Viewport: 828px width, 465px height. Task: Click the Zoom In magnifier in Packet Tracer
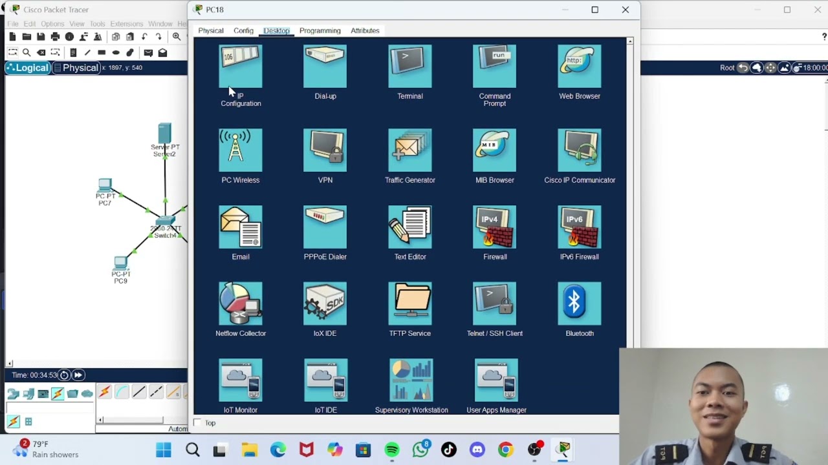tap(177, 37)
